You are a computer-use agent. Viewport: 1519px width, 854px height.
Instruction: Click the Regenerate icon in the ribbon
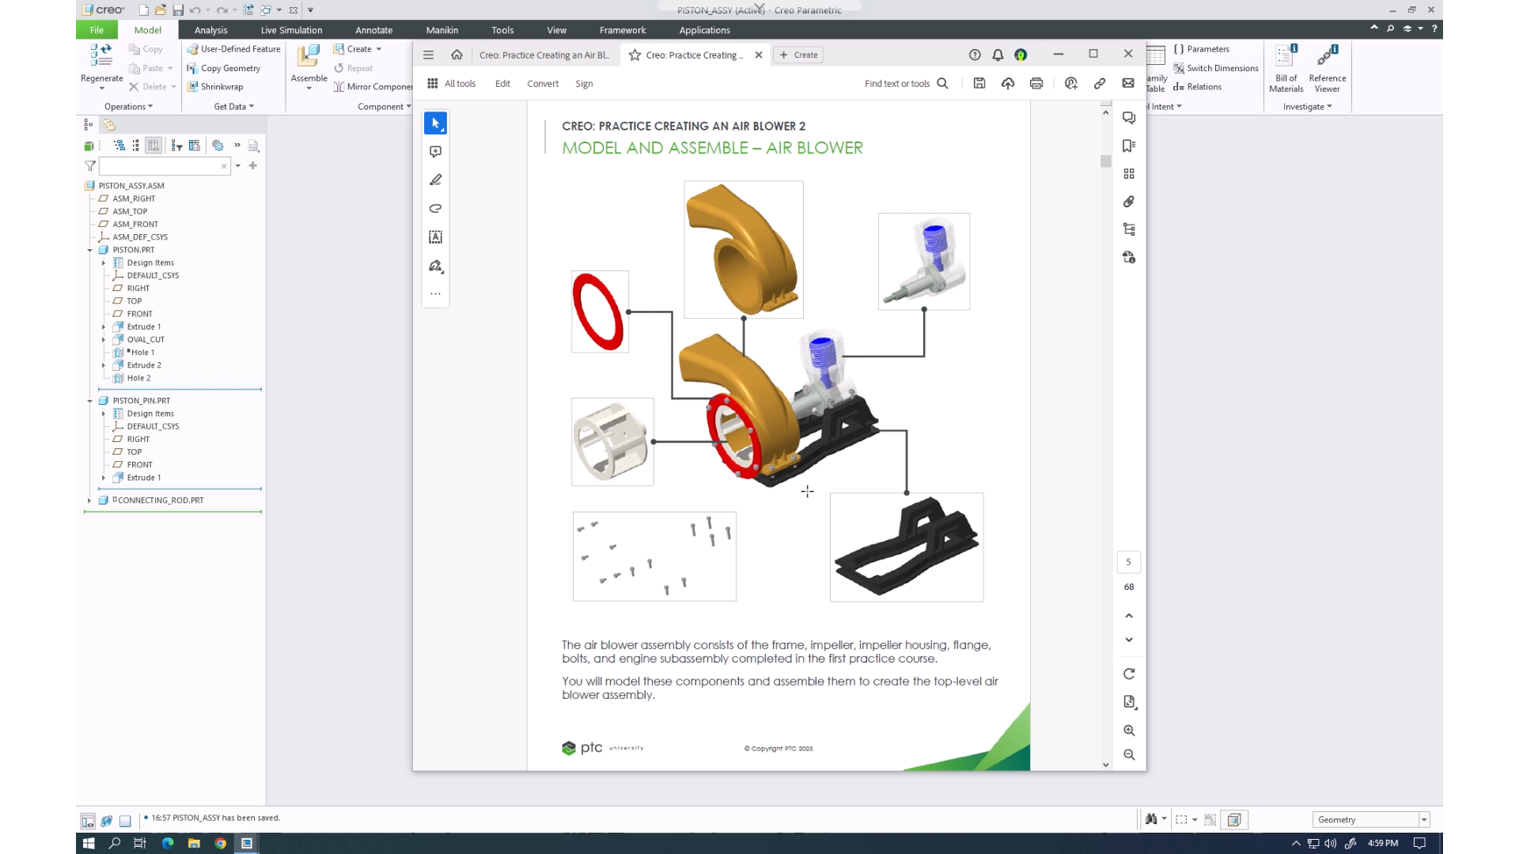click(x=101, y=55)
